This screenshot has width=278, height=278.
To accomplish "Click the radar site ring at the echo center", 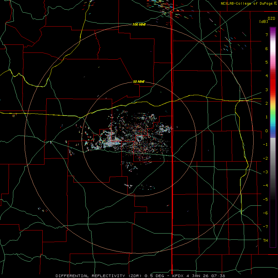I will pos(139,139).
